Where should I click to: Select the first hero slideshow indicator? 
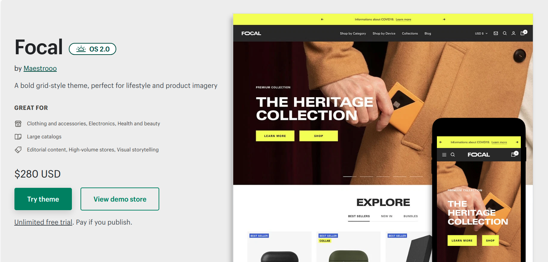[350, 176]
